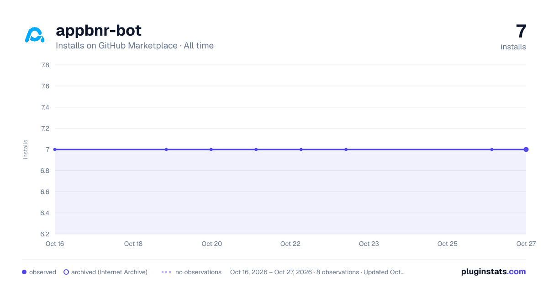Click the appbnr-bot logo icon
Image resolution: width=548 pixels, height=288 pixels.
pyautogui.click(x=35, y=35)
